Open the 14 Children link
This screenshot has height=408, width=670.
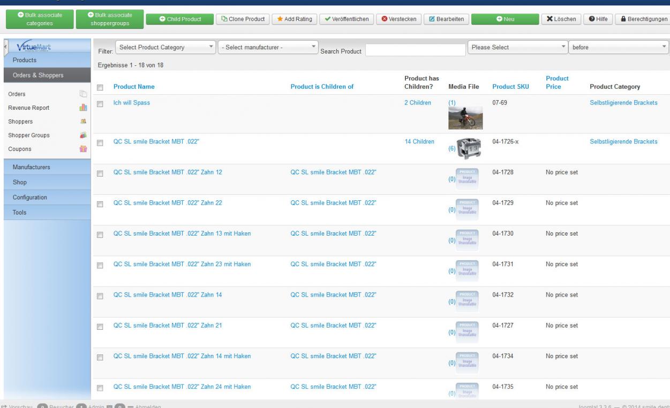pyautogui.click(x=419, y=142)
